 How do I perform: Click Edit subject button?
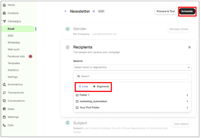[x=181, y=124]
